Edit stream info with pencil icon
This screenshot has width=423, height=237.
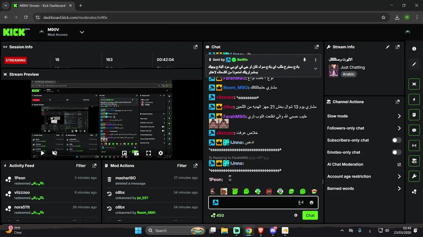388,47
